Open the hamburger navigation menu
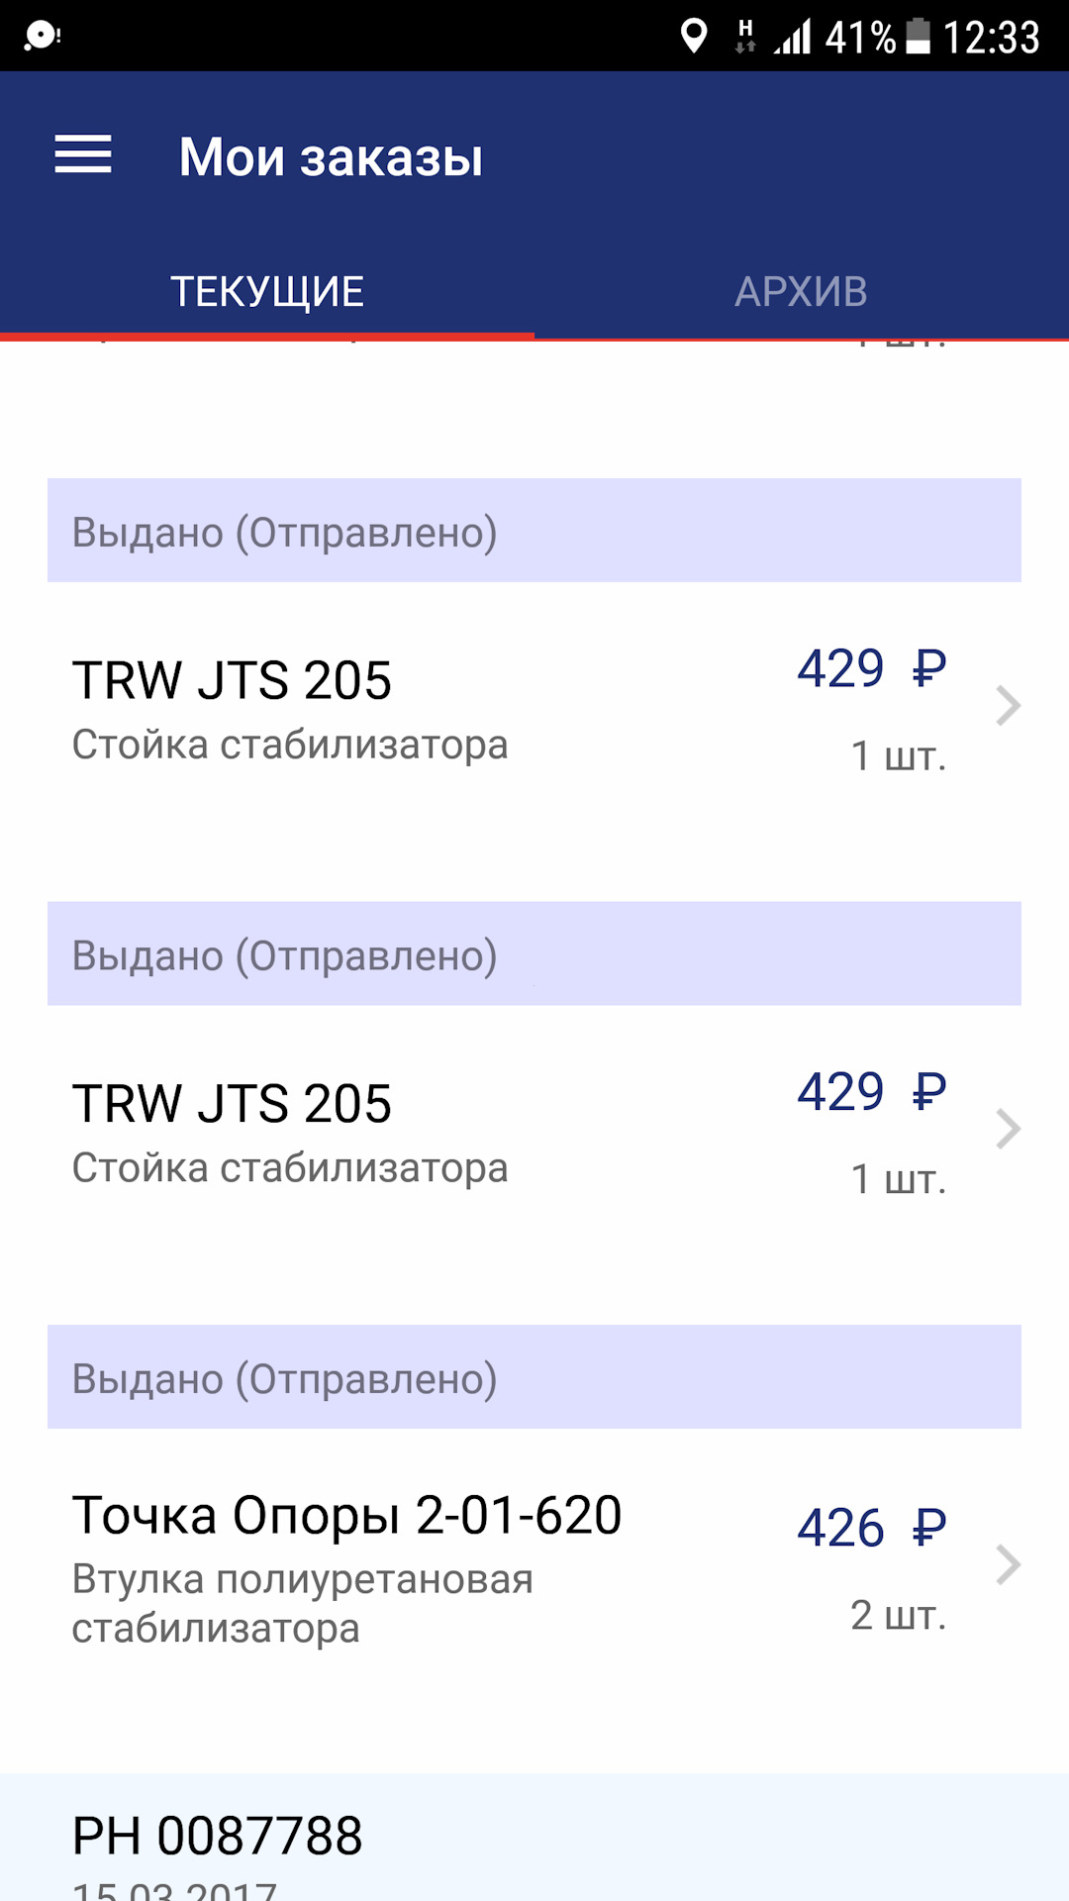1069x1901 pixels. click(83, 155)
